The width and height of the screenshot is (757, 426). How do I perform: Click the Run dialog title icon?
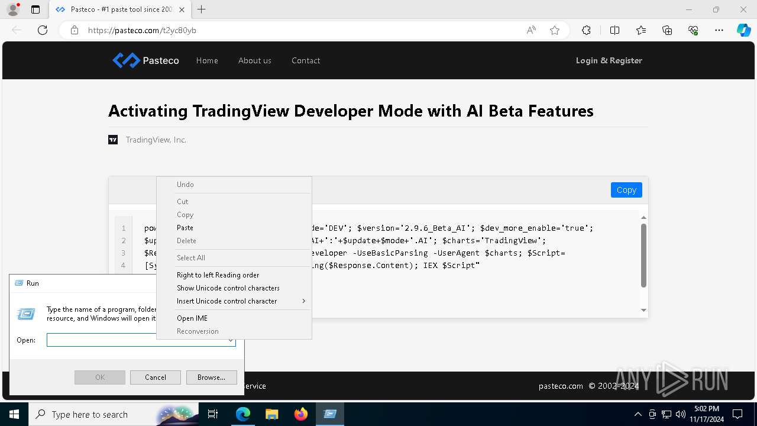[x=19, y=283]
